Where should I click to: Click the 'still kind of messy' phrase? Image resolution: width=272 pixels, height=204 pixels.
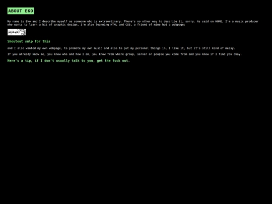click(219, 48)
